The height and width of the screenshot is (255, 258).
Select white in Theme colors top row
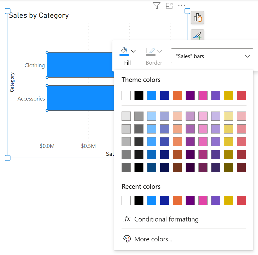[126, 95]
